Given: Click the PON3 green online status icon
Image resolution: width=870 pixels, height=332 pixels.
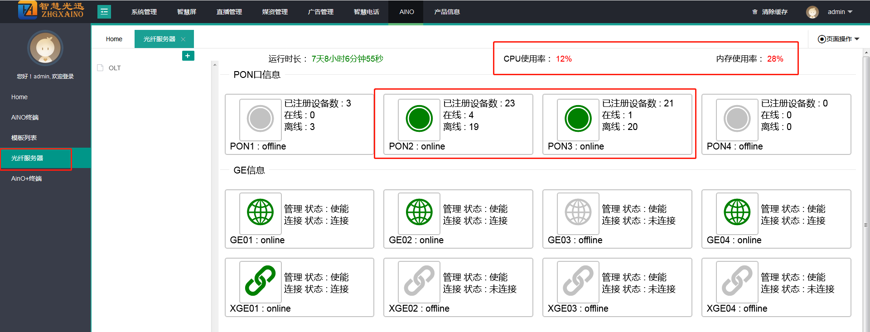Looking at the screenshot, I should pos(578,119).
